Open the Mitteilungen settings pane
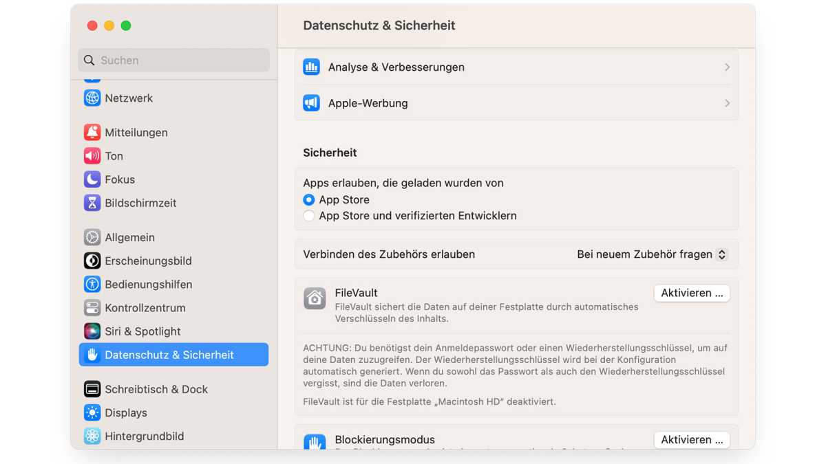The width and height of the screenshot is (826, 464). pyautogui.click(x=173, y=132)
